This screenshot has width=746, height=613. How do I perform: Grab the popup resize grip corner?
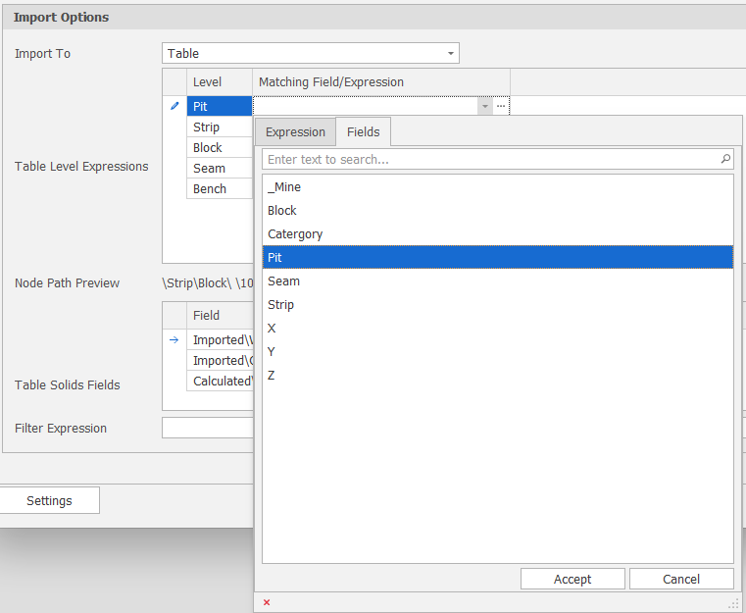pos(733,603)
